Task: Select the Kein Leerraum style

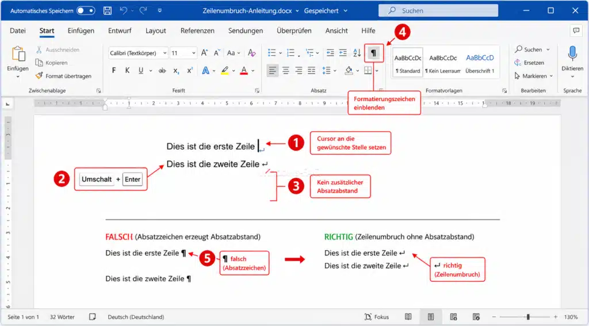Action: (443, 62)
